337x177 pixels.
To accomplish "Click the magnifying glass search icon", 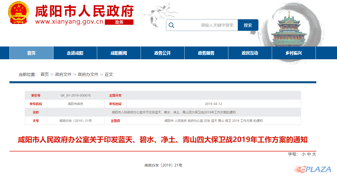I will tap(172, 25).
